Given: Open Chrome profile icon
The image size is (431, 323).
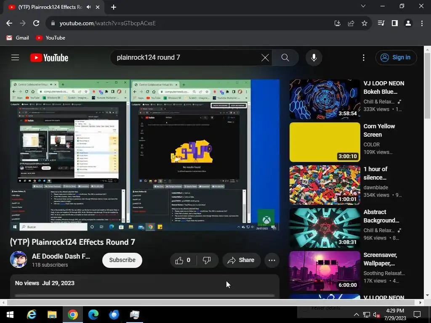Looking at the screenshot, I should [408, 24].
